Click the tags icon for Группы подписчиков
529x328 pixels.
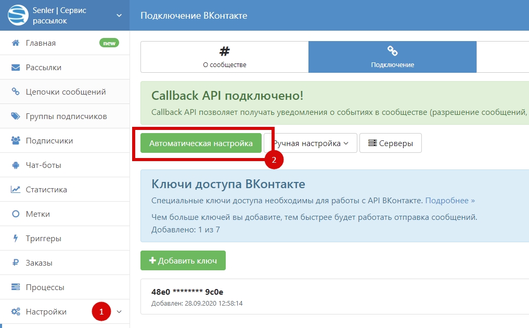(16, 116)
